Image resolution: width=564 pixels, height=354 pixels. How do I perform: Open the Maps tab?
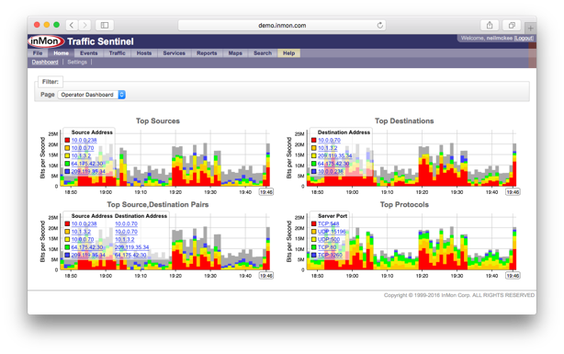click(x=235, y=53)
